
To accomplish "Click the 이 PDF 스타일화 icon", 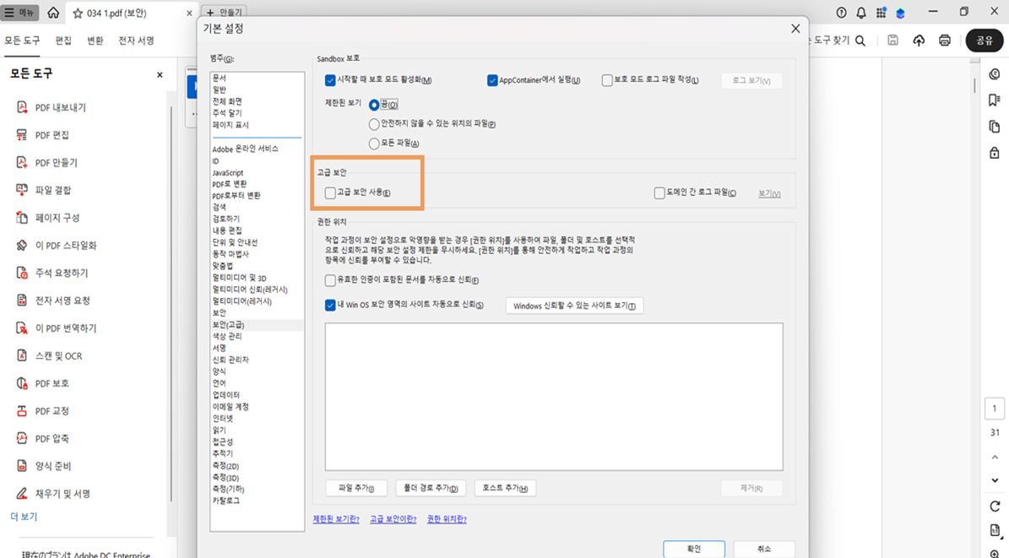I will (x=22, y=245).
